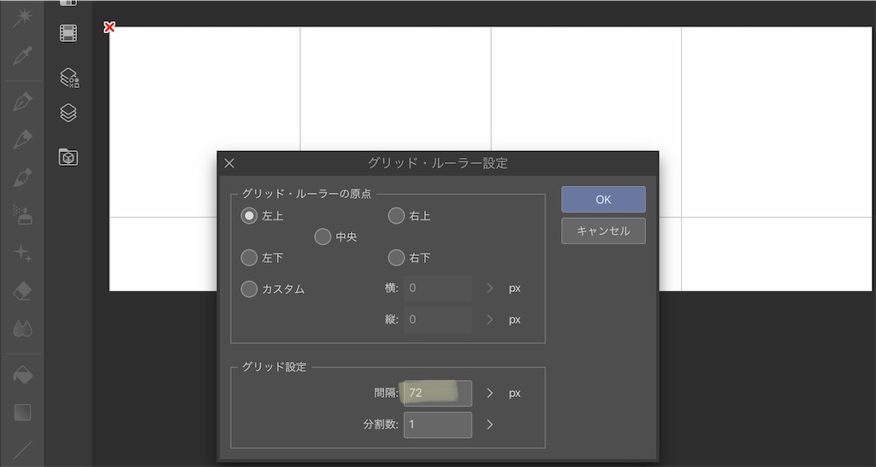Click the 縦 value input field

(x=438, y=319)
